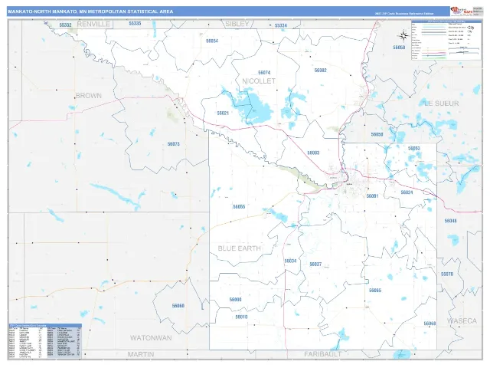This screenshot has height=368, width=490.
Task: Click ZIP code 56073 label
Action: pos(174,144)
